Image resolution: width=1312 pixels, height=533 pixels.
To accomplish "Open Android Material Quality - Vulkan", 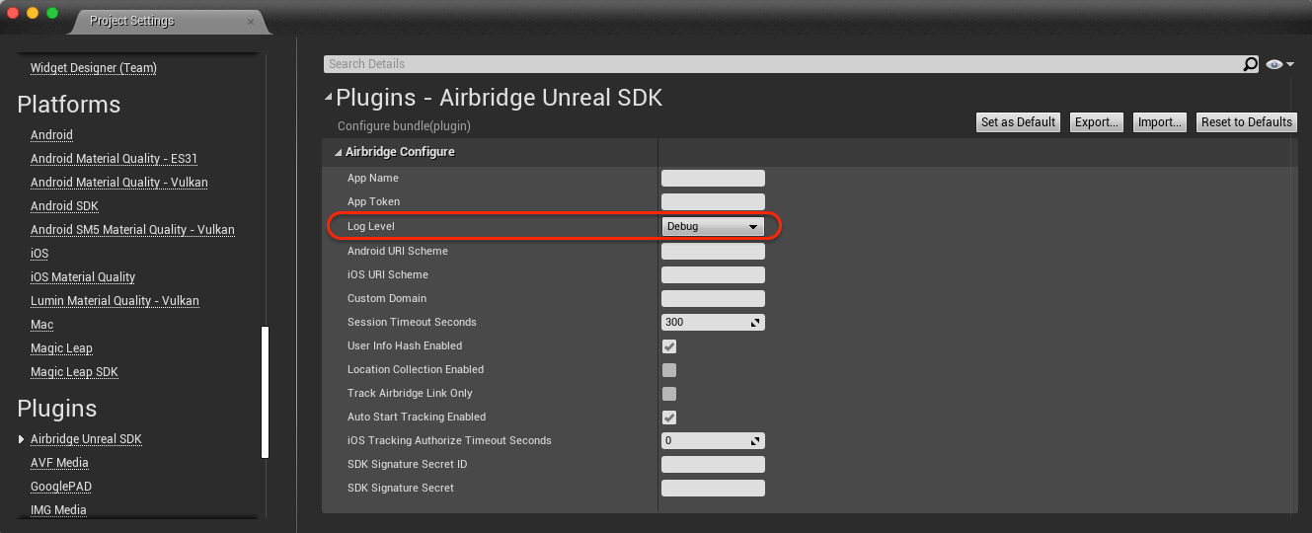I will 119,183.
